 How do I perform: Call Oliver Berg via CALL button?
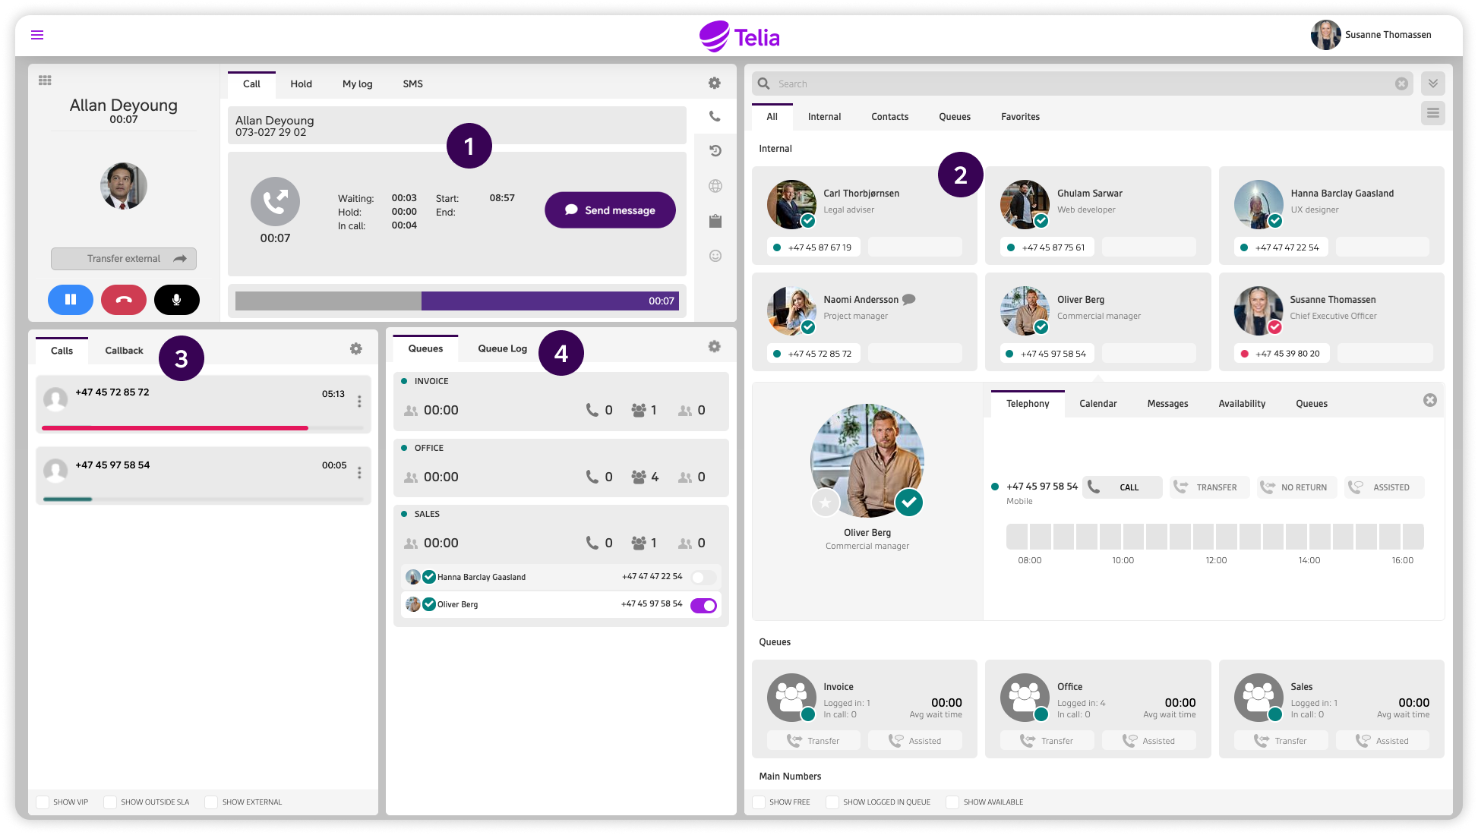1122,487
